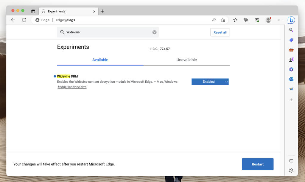Expand the tab actions menu icon
Viewport: 305px width, 182px height.
point(33,11)
